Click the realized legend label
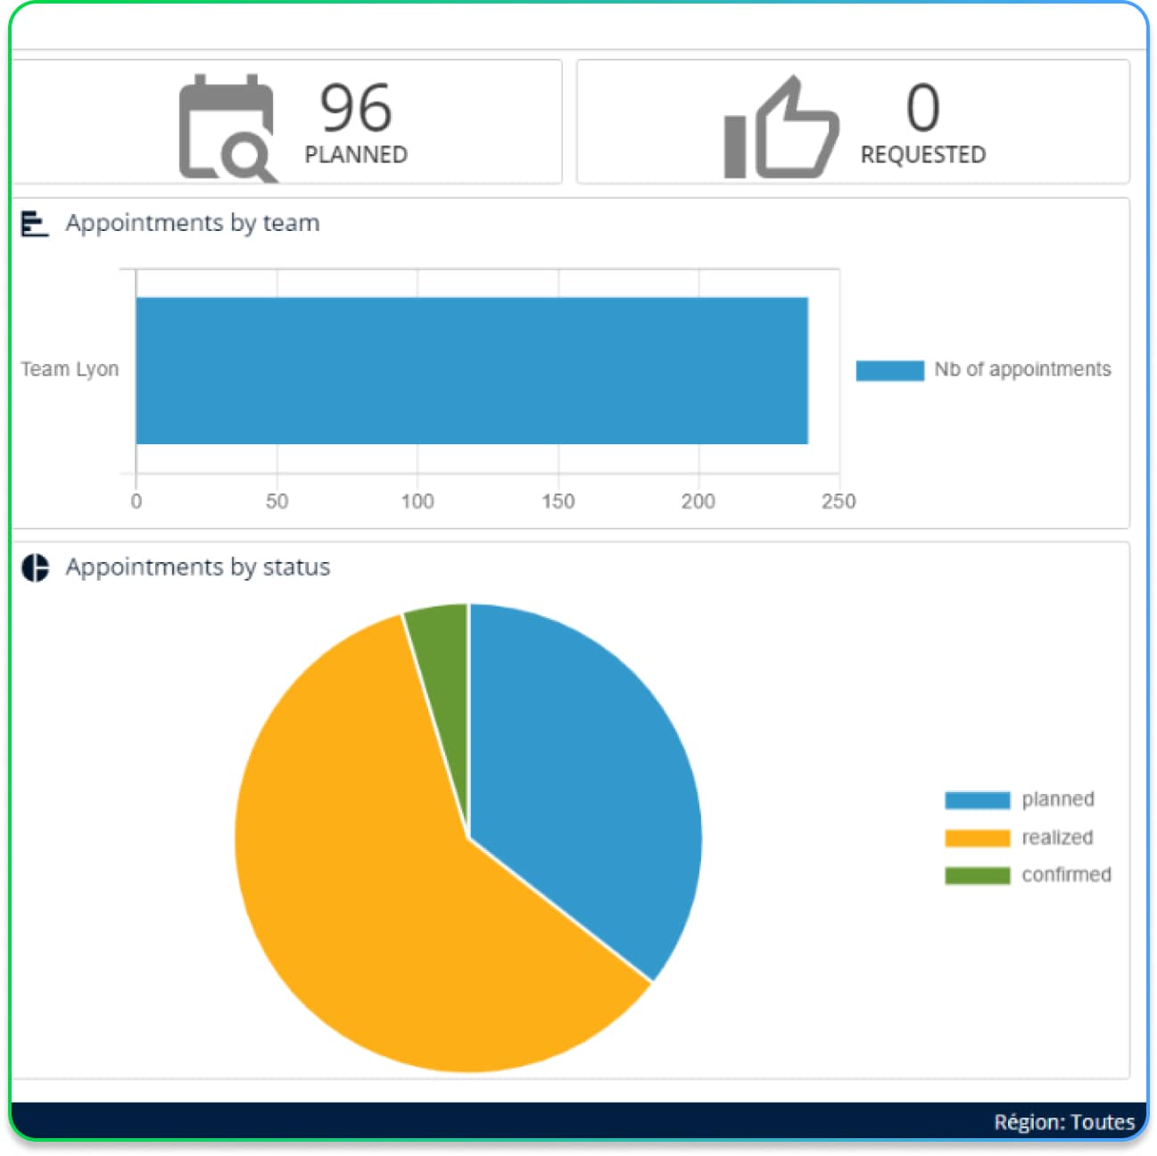Image resolution: width=1157 pixels, height=1156 pixels. [x=1057, y=838]
